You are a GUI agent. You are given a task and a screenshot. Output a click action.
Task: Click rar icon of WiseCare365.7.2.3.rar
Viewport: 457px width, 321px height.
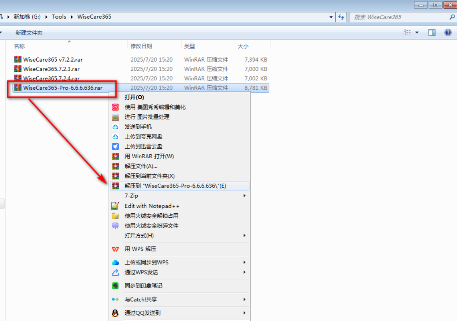coord(18,69)
